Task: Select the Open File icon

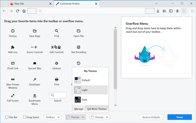Action: click(78, 31)
